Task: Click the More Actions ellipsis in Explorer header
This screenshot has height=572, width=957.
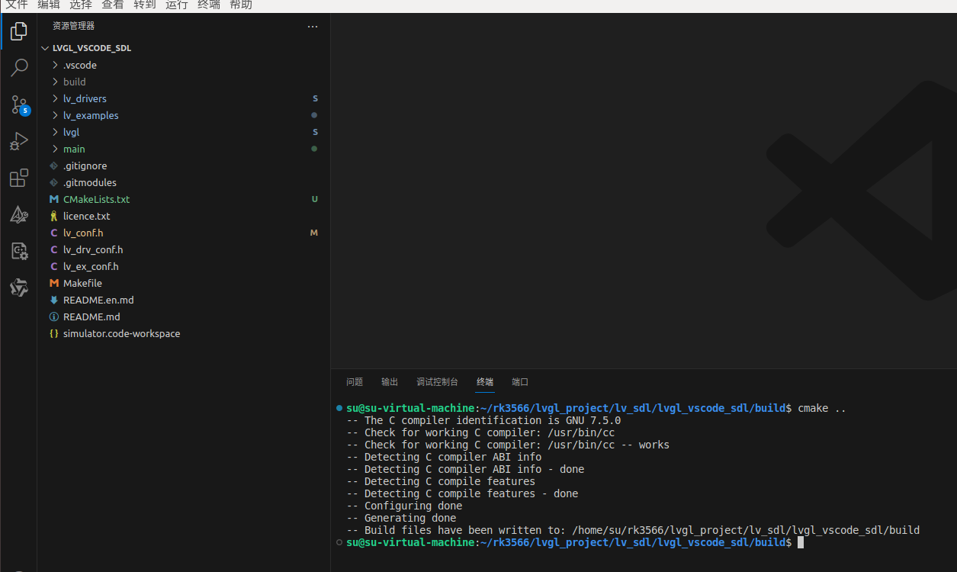Action: click(x=312, y=26)
